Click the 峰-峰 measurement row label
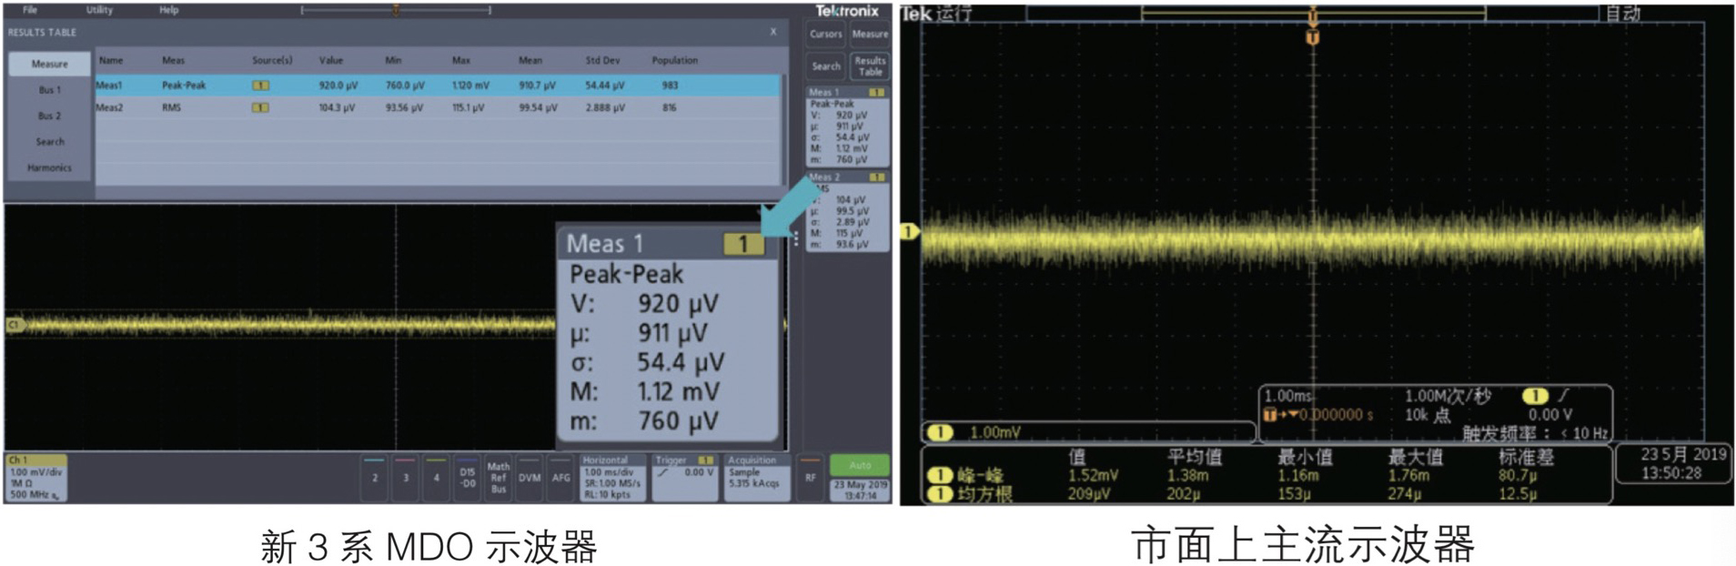1736x566 pixels. 980,475
